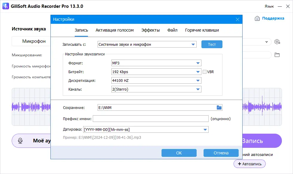The width and height of the screenshot is (293, 174).
Task: Open the Эффекты tab
Action: tap(150, 30)
